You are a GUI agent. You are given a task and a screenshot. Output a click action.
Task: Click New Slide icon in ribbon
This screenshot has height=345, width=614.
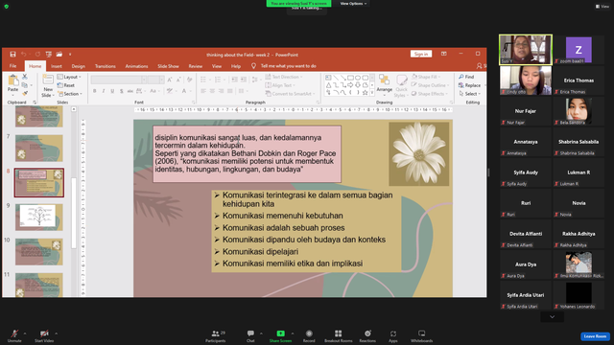48,80
